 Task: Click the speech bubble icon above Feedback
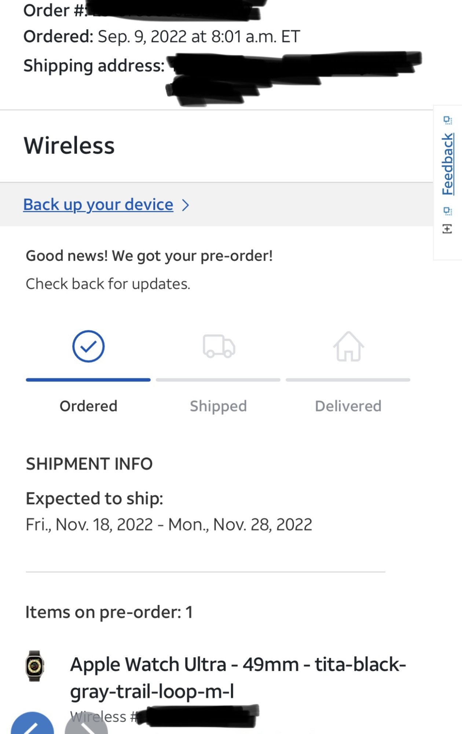click(447, 120)
